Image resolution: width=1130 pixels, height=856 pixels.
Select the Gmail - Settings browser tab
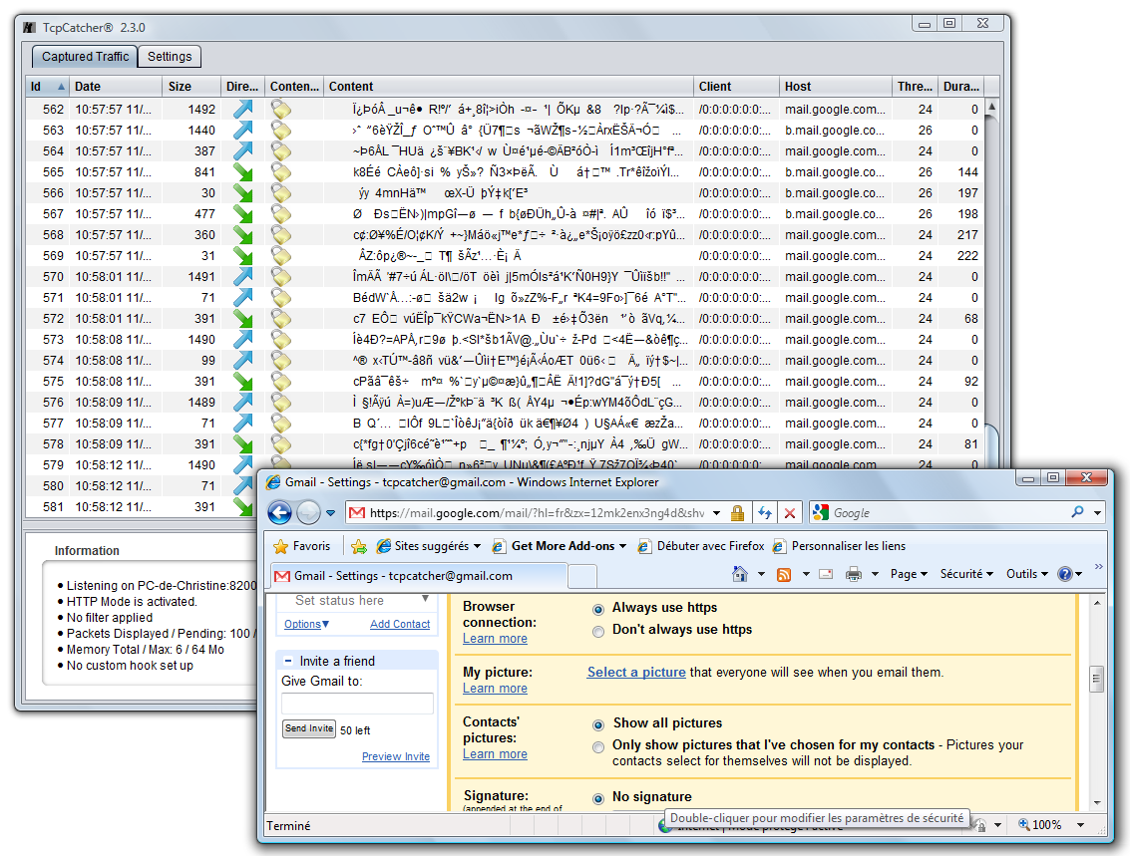click(419, 576)
